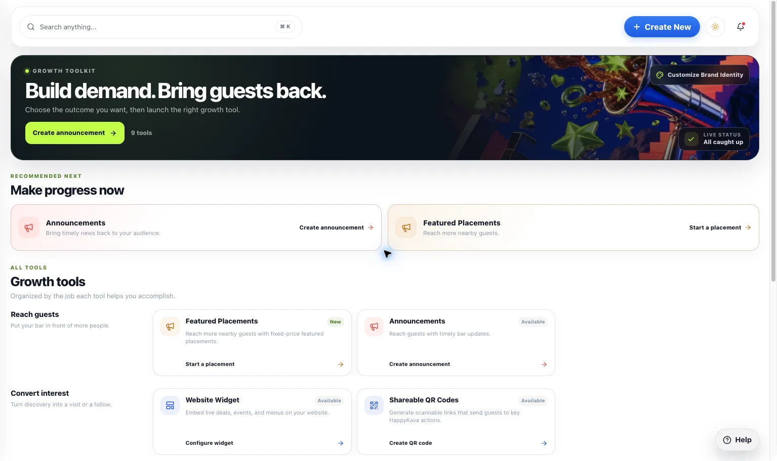Click the Shareable QR Codes icon
Image resolution: width=777 pixels, height=461 pixels.
374,405
